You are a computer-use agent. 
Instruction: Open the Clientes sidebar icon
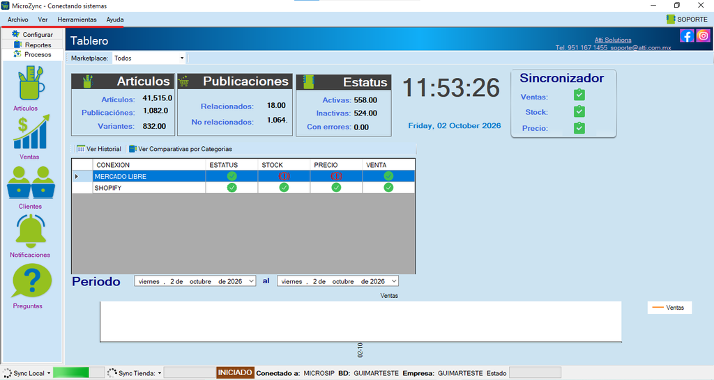tap(31, 183)
